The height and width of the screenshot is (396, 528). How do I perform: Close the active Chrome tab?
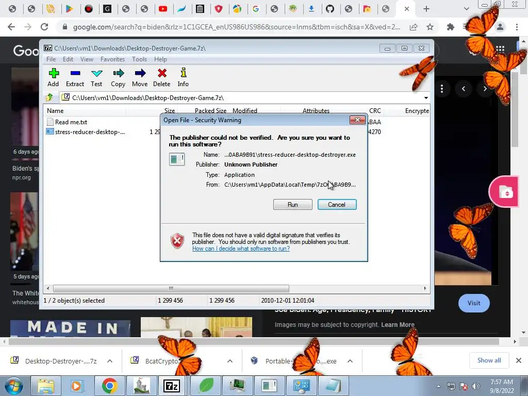407,9
